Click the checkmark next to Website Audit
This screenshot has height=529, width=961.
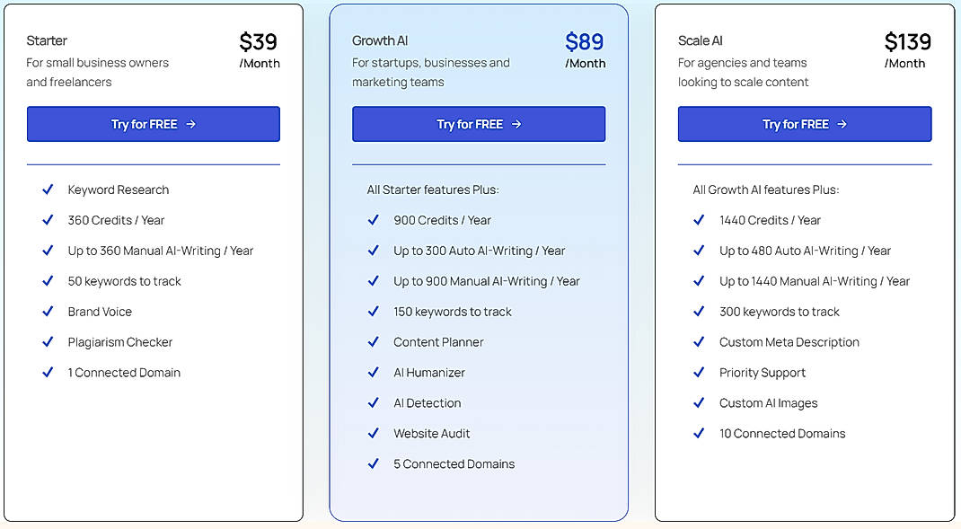click(x=374, y=434)
